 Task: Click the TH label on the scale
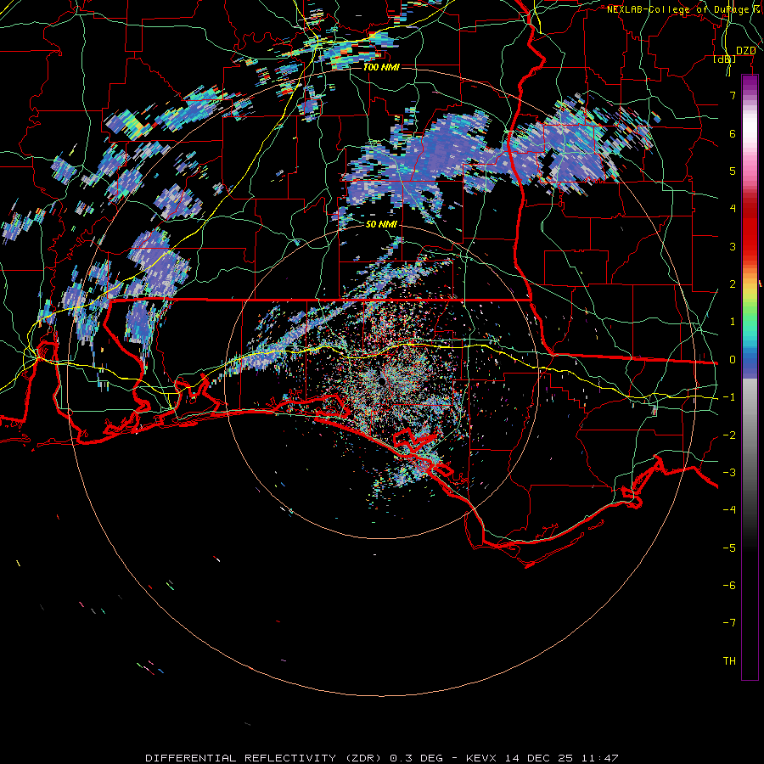coord(729,661)
